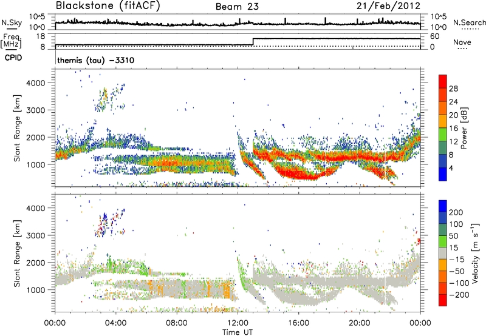486x336 pixels.
Task: Click the frequency step-up near 13:00 UT
Action: [253, 42]
